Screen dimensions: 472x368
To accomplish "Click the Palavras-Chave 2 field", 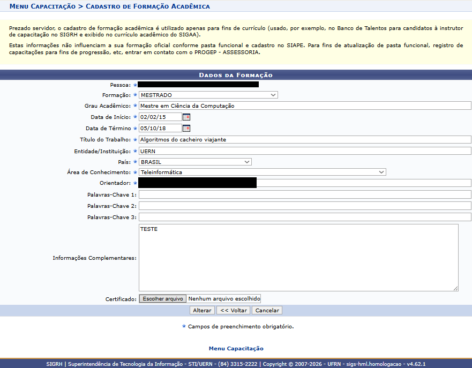I will [305, 206].
